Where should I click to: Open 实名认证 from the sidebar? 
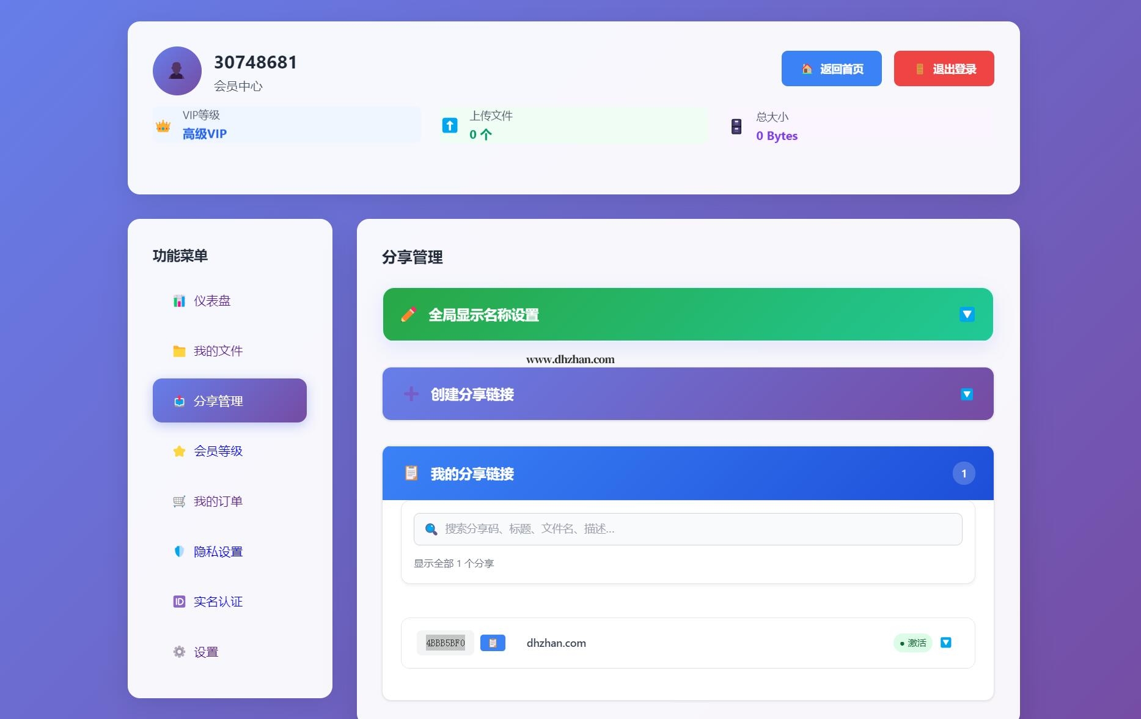(x=218, y=602)
